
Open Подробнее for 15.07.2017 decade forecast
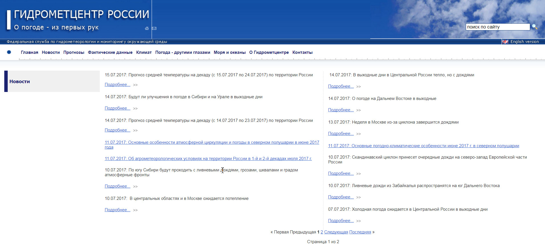coord(117,85)
